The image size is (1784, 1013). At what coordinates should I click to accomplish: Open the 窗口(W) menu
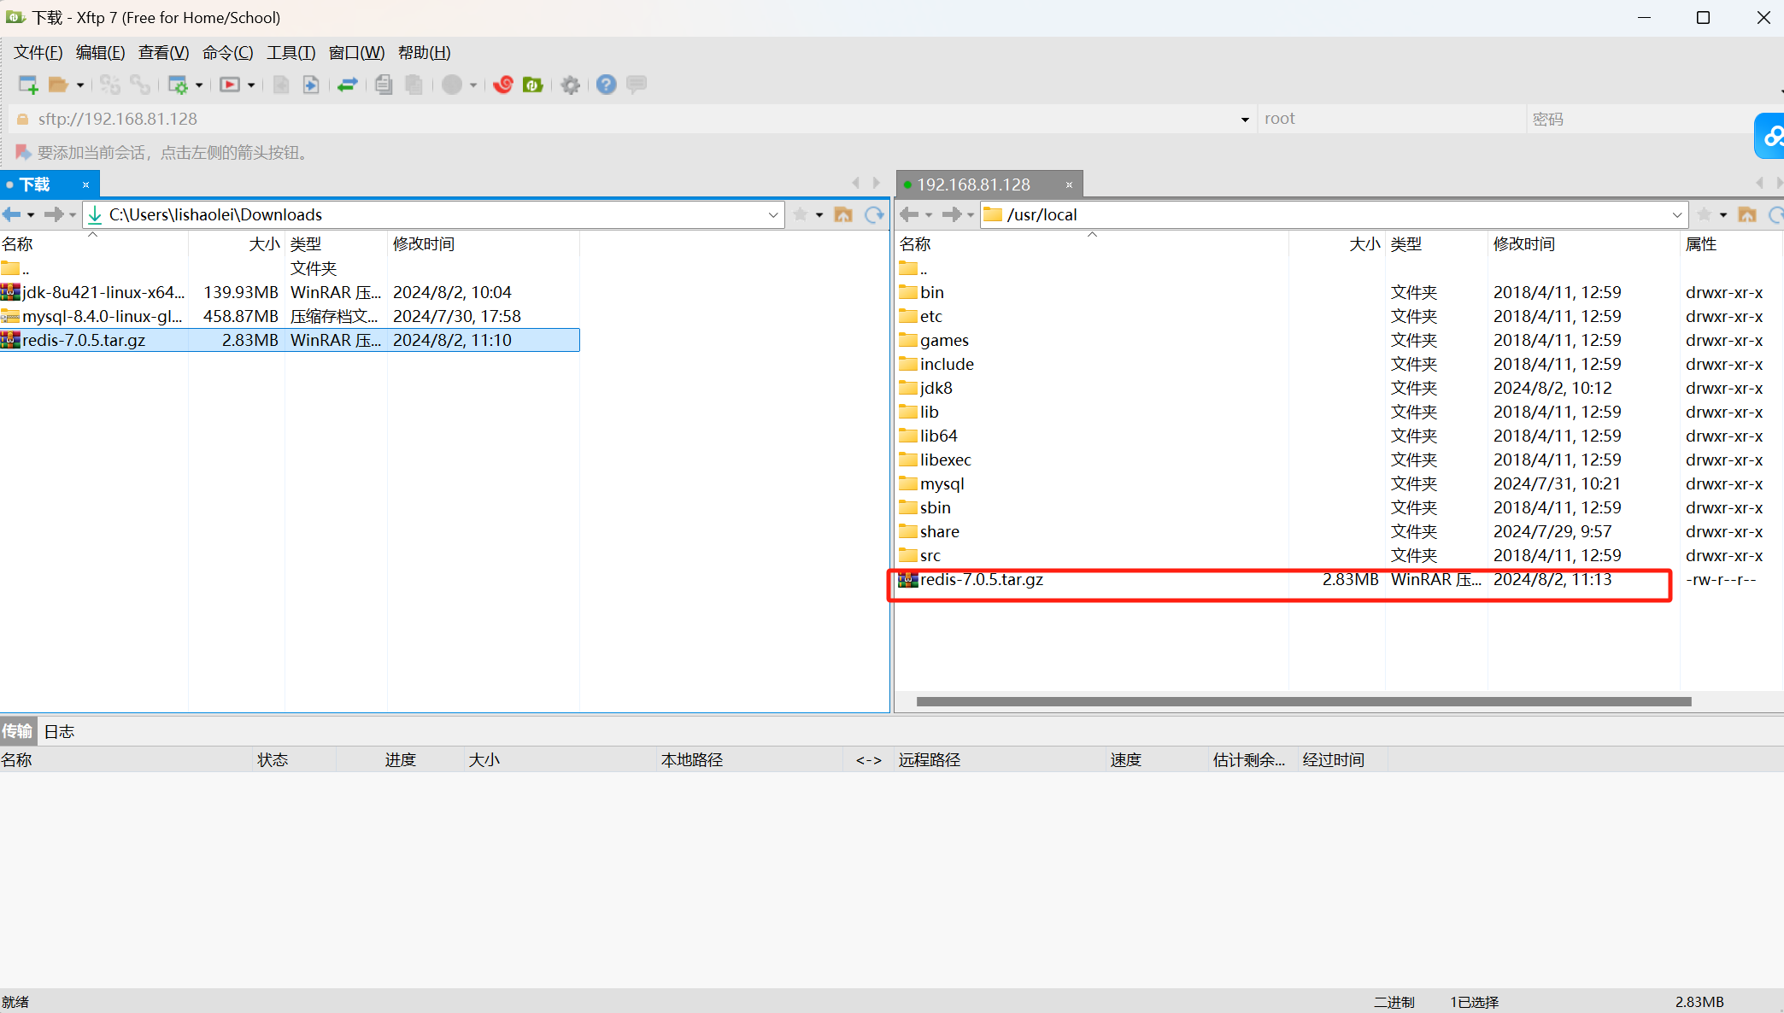(x=356, y=53)
